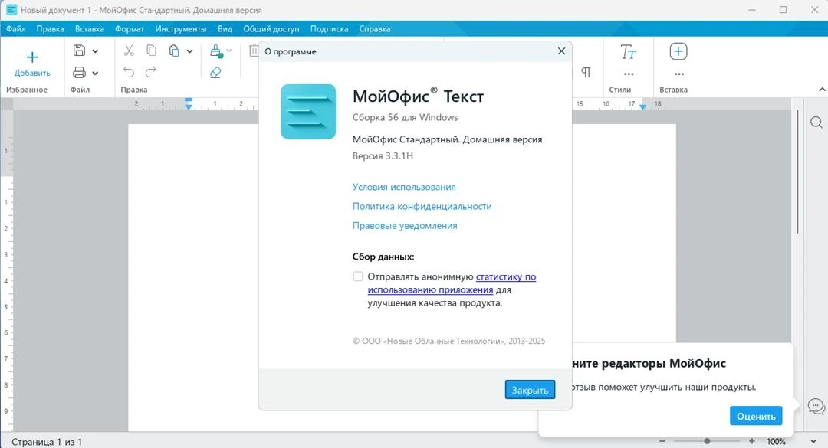
Task: Open the Стили text styles icon
Action: click(628, 52)
